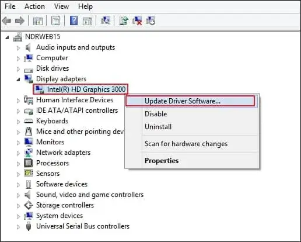Click the blue Help question-mark icon
The image size is (301, 242).
[x=73, y=20]
